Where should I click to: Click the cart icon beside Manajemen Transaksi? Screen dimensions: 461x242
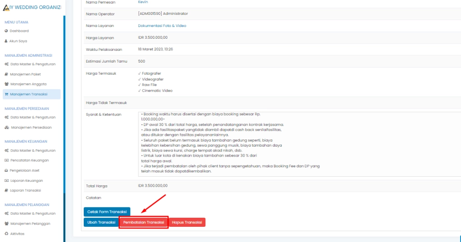pyautogui.click(x=6, y=94)
